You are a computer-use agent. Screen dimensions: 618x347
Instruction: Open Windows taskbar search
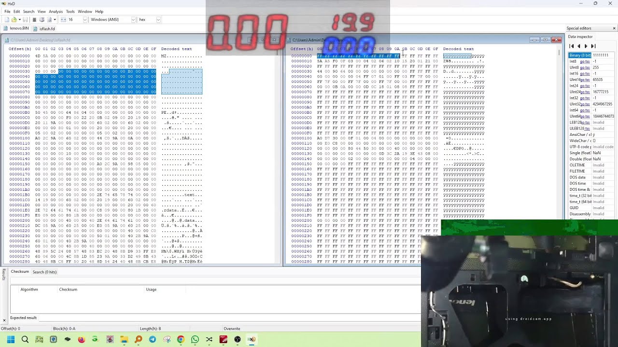coord(25,339)
